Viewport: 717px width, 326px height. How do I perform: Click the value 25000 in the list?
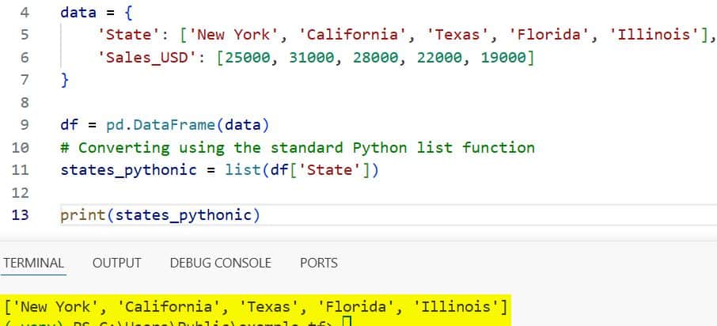pos(248,58)
